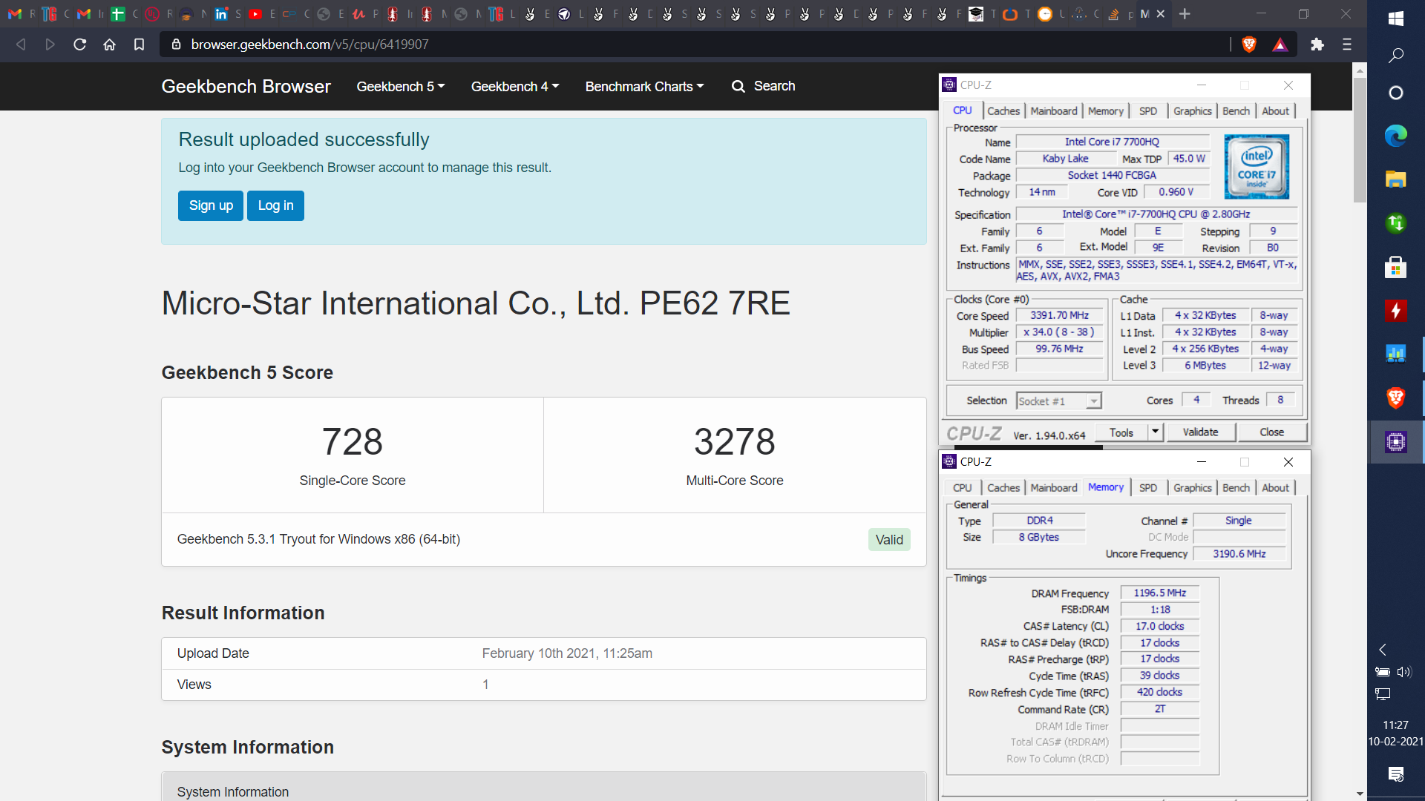Image resolution: width=1425 pixels, height=801 pixels.
Task: Open SPD tab in the top CPU-Z window
Action: coord(1148,111)
